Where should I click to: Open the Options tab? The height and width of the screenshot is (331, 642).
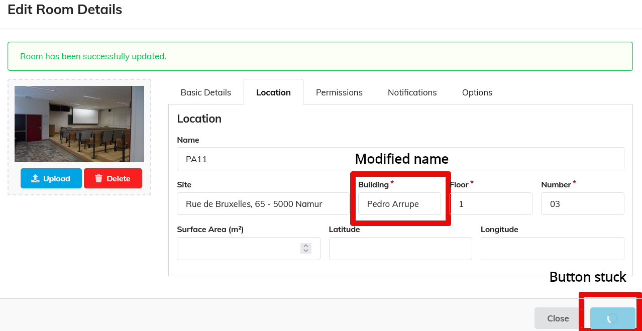pos(477,92)
